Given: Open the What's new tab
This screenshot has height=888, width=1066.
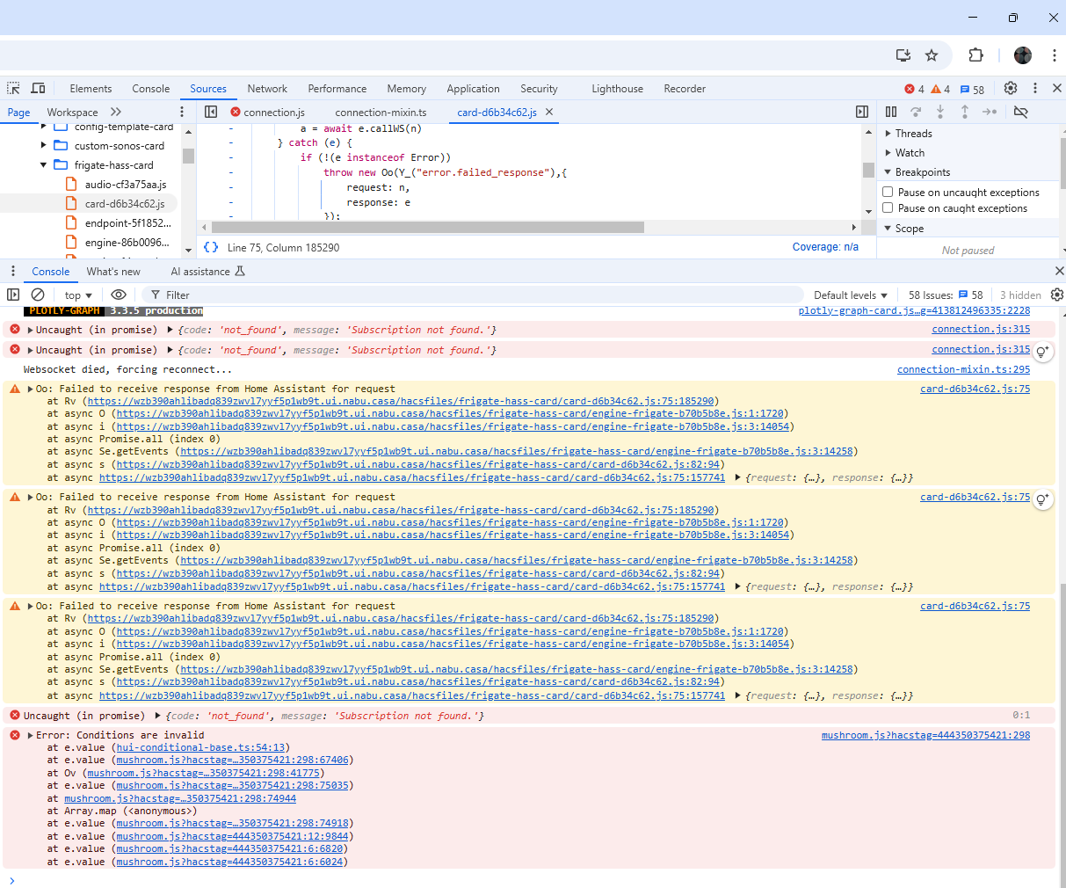Looking at the screenshot, I should pos(112,271).
